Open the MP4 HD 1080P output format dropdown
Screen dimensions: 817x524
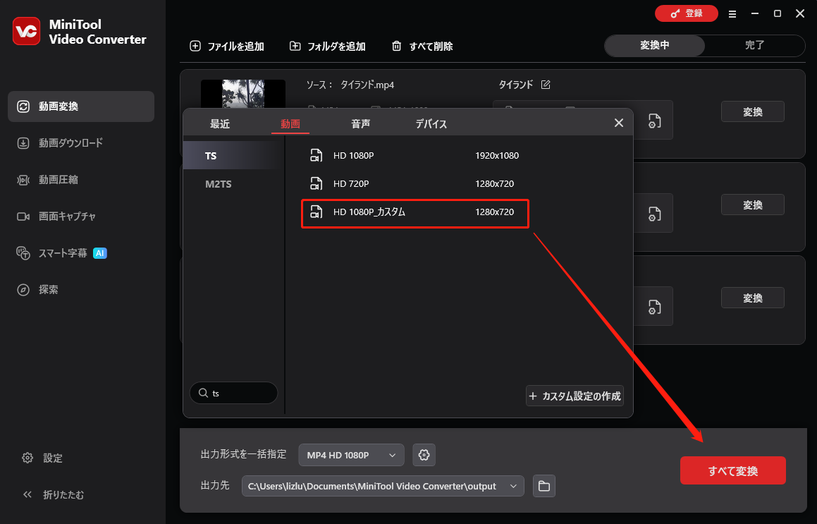[x=350, y=455]
